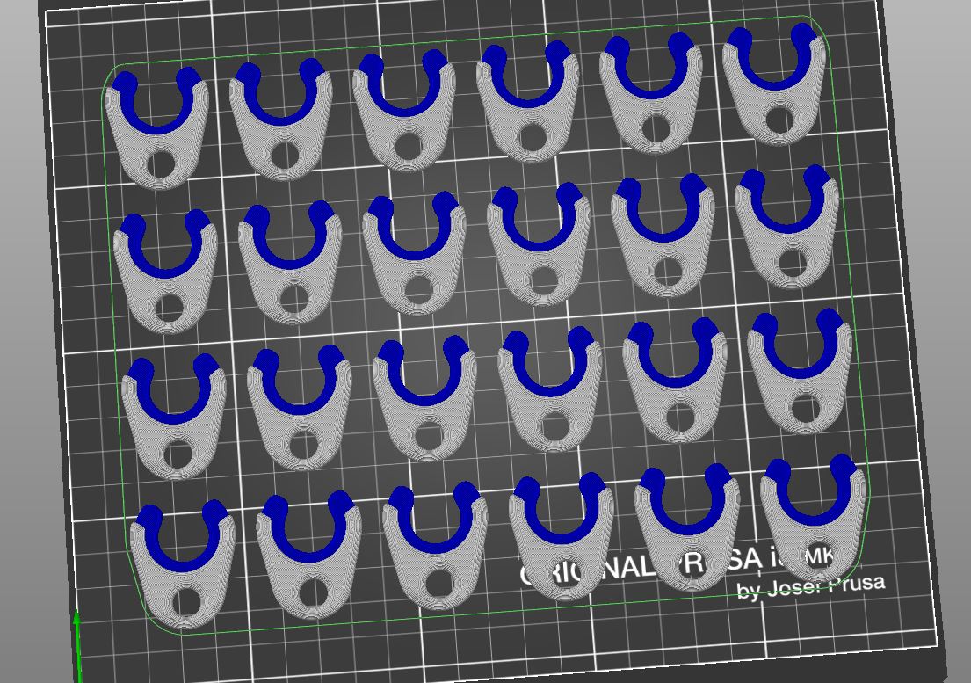
Task: Select the fourth clip in the third row
Action: pos(550,389)
